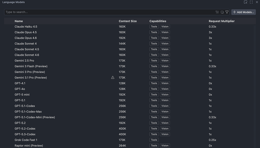Click the Name column header
This screenshot has width=260, height=148.
tap(19, 21)
